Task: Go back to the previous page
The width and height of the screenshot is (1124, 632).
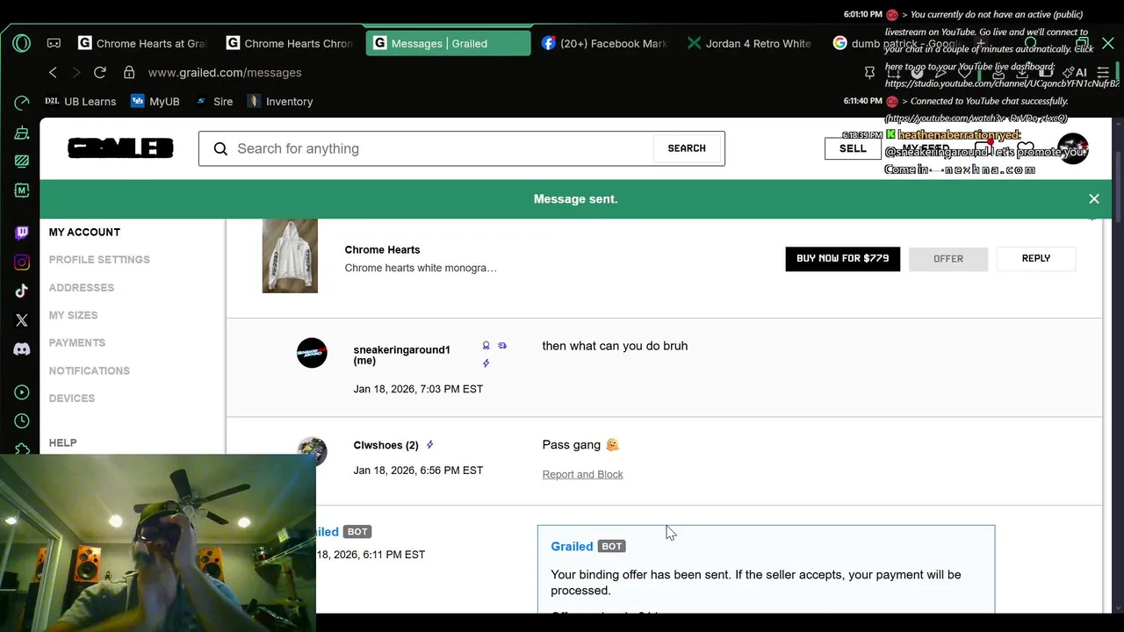Action: point(53,73)
